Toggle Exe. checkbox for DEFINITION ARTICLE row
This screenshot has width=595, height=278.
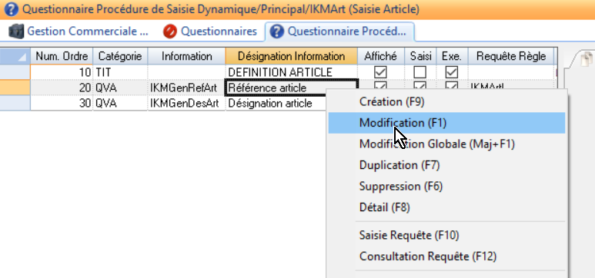[452, 72]
